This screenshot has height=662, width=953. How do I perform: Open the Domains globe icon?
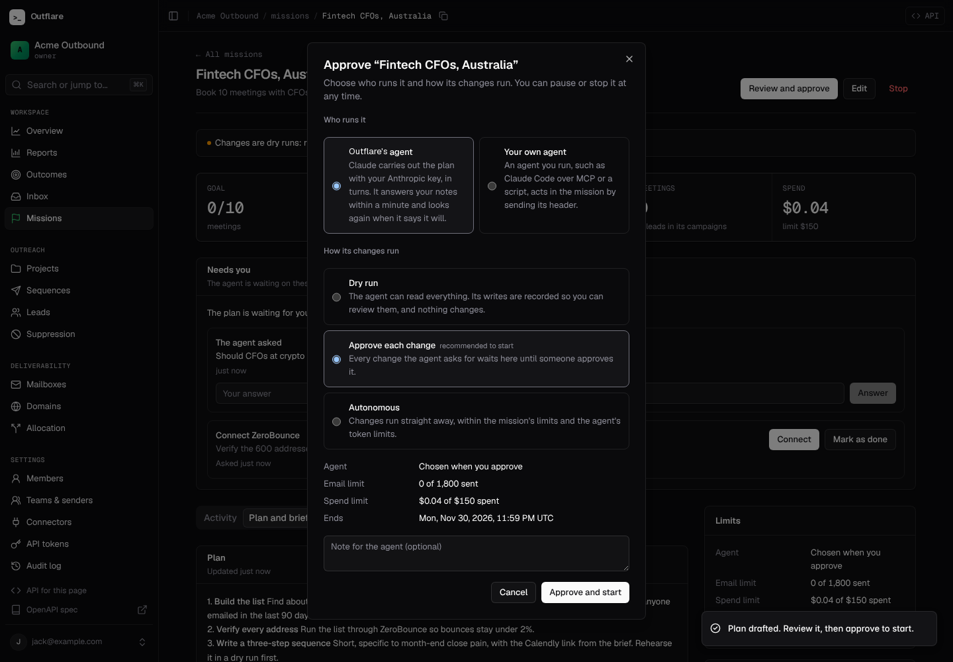pyautogui.click(x=16, y=406)
